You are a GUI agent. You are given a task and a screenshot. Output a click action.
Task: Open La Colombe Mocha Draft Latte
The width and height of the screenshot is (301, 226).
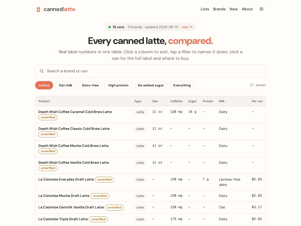[x=64, y=196]
